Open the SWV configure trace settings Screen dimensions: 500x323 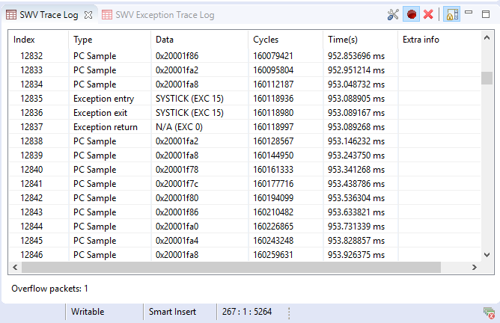[x=394, y=14]
